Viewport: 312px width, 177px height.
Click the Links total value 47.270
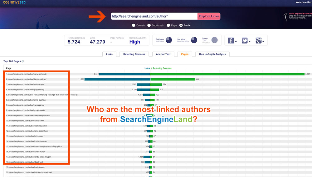click(97, 42)
